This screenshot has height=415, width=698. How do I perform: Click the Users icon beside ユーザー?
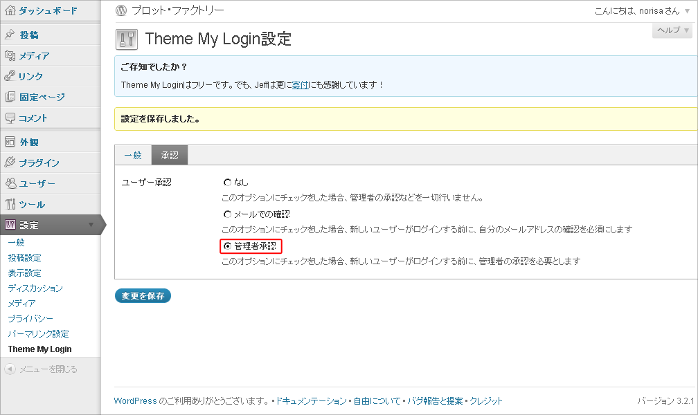[x=10, y=183]
